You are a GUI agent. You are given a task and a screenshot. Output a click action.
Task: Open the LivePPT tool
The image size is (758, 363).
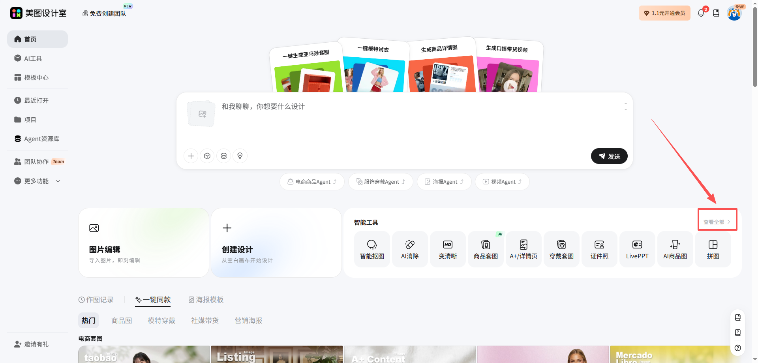(x=637, y=249)
